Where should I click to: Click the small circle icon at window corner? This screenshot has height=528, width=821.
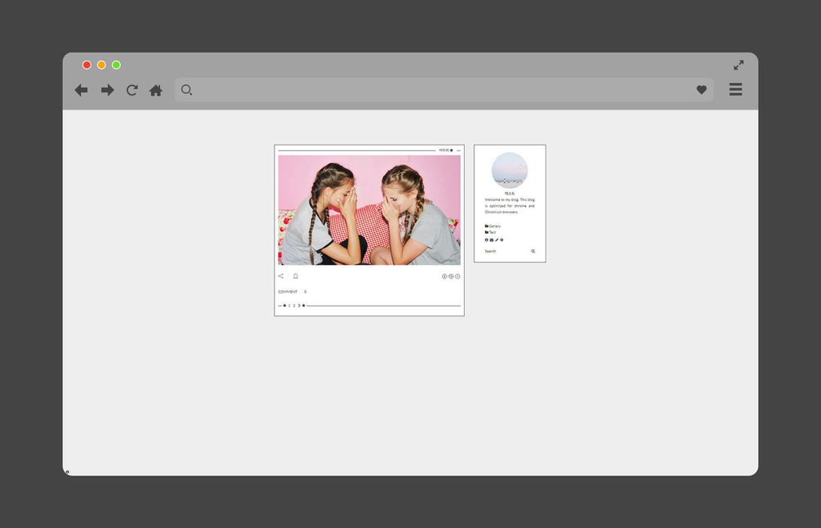click(67, 472)
